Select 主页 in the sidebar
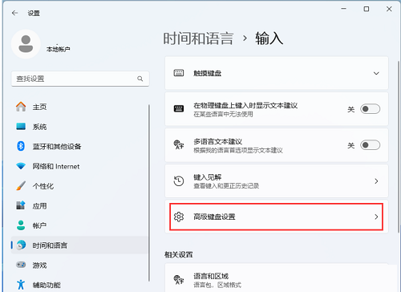 79,107
